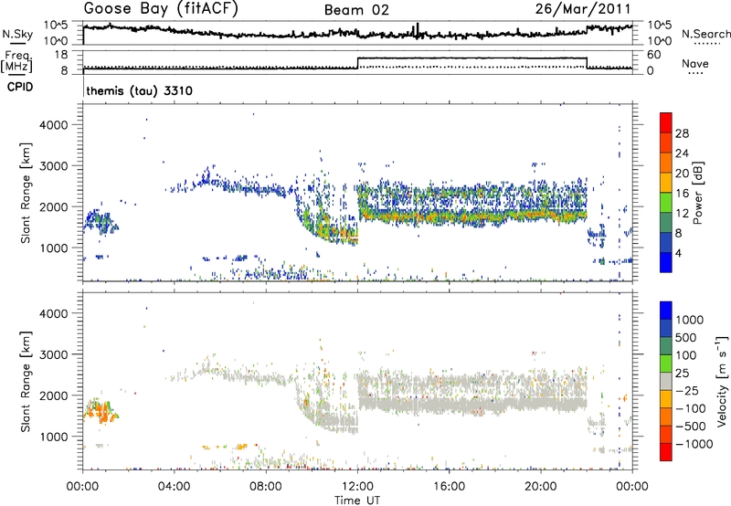The width and height of the screenshot is (731, 506).
Task: Click the '60' Nave axis tick
Action: pyautogui.click(x=654, y=55)
